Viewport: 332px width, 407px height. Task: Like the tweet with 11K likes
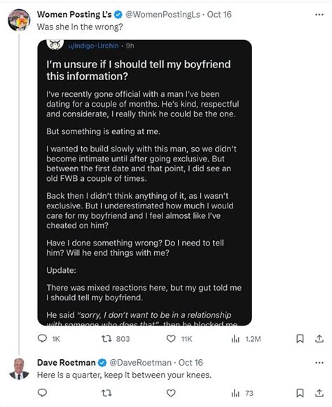click(179, 339)
